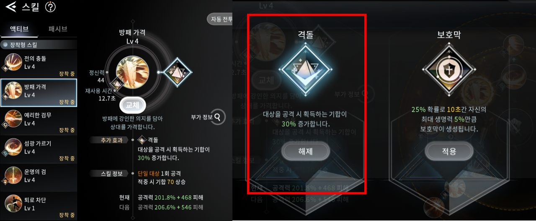Viewport: 536px width, 221px height.
Task: Click the 격돌 diamond rune beside skill circle
Action: click(176, 72)
